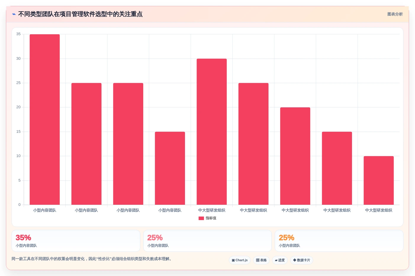The image size is (415, 276).
Task: Click the x-axis label under the 35 bar
Action: coord(45,210)
